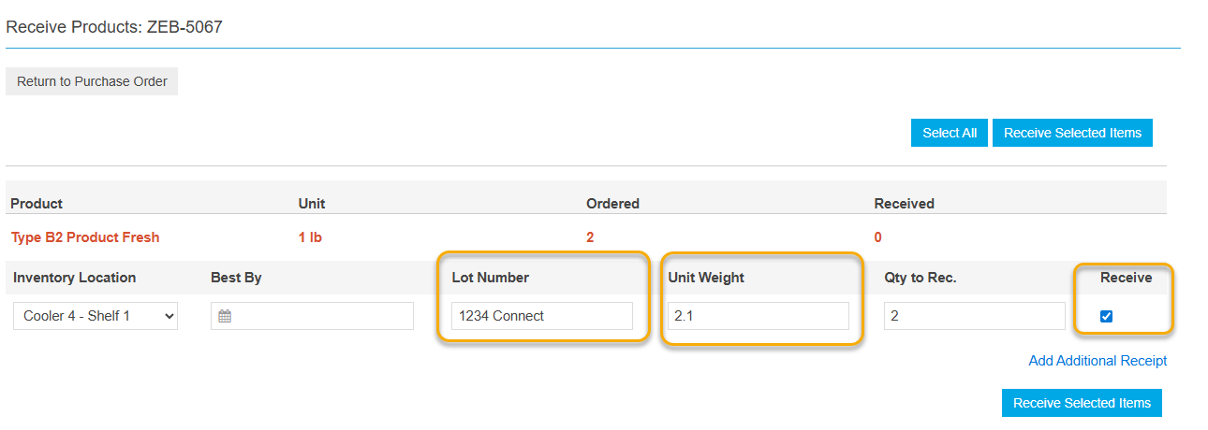The width and height of the screenshot is (1208, 430).
Task: Click the calendar icon in Best By field
Action: tap(225, 317)
